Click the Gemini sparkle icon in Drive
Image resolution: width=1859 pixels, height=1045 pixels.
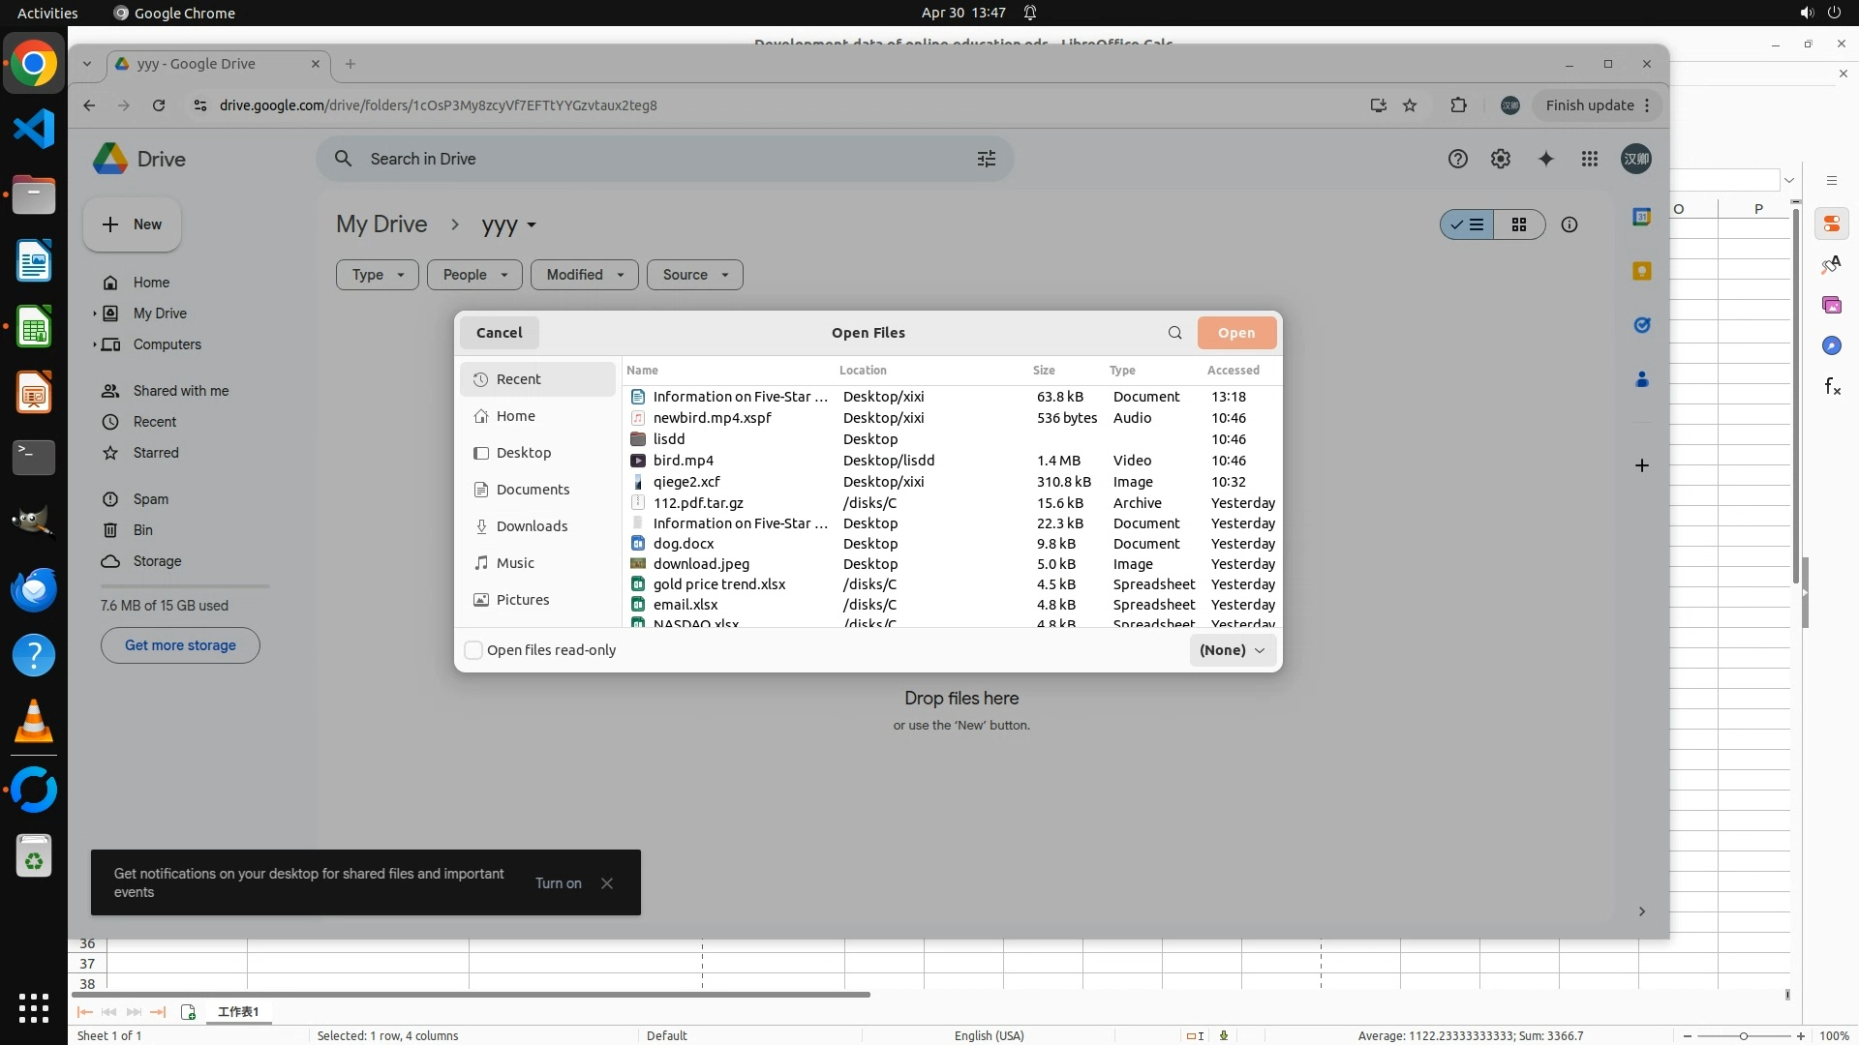[1545, 159]
